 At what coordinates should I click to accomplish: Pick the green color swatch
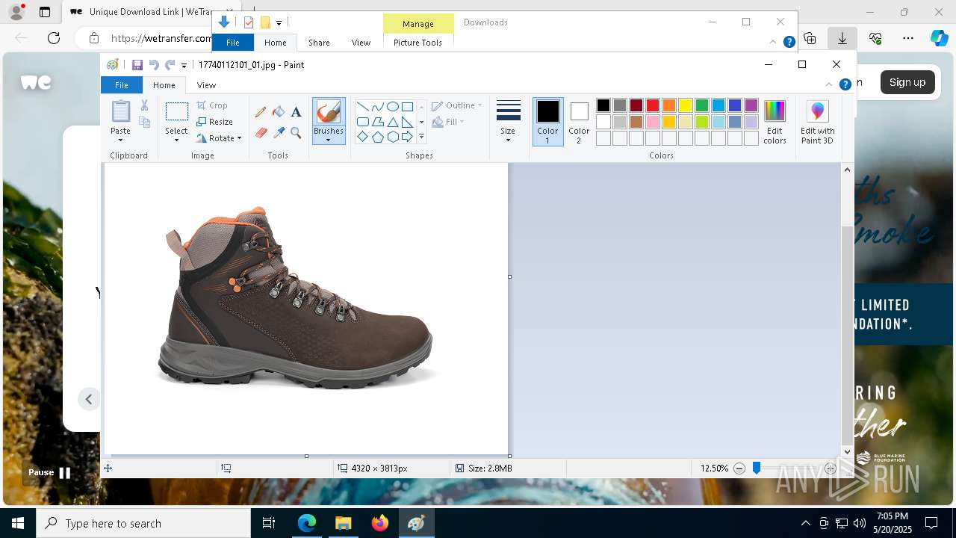[x=702, y=105]
